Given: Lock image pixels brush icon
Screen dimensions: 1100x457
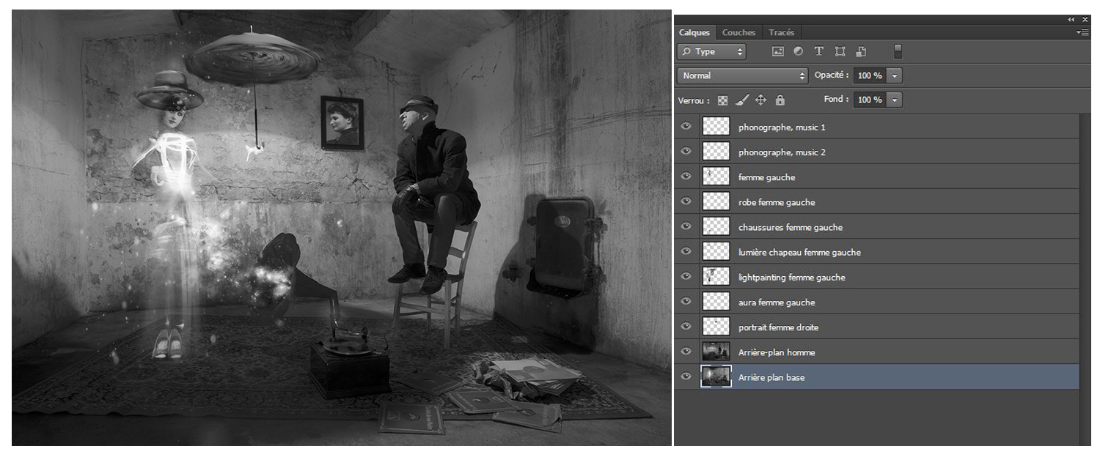Looking at the screenshot, I should (x=741, y=100).
